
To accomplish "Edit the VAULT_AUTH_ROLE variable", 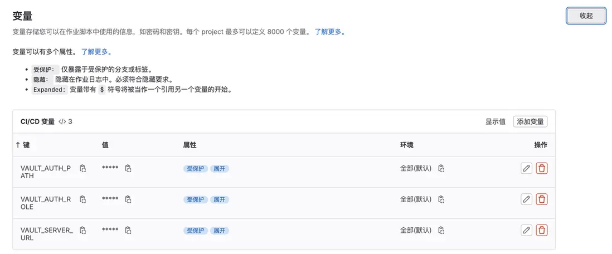I will click(526, 199).
